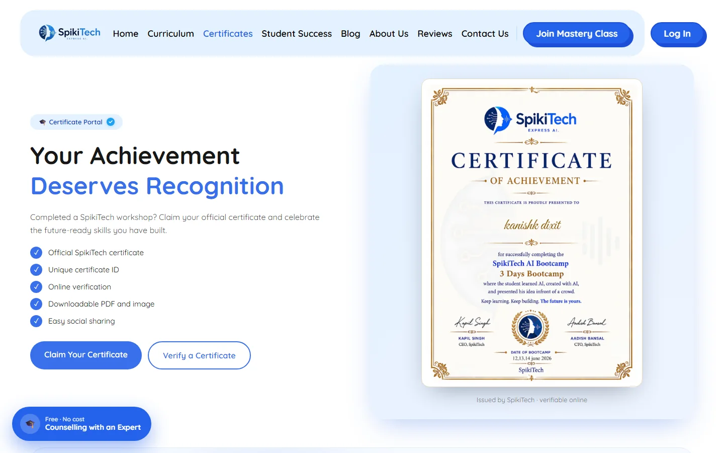724x453 pixels.
Task: Click 'SpikiTech AI Bootcamp' text on the certificate
Action: coord(530,263)
